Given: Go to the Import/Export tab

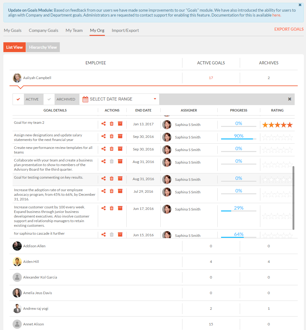Looking at the screenshot, I should coord(125,30).
